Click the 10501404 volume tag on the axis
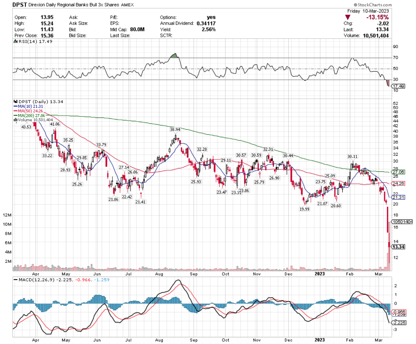Image resolution: width=416 pixels, height=344 pixels. [403, 222]
